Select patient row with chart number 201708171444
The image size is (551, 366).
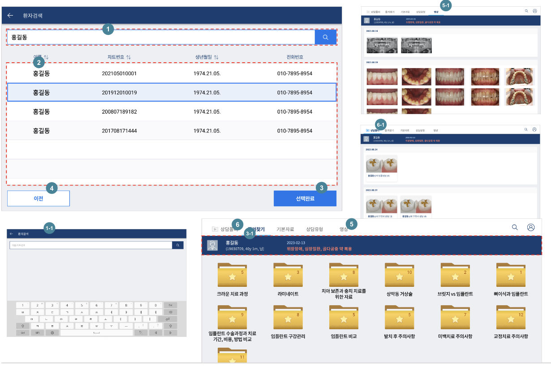(172, 131)
